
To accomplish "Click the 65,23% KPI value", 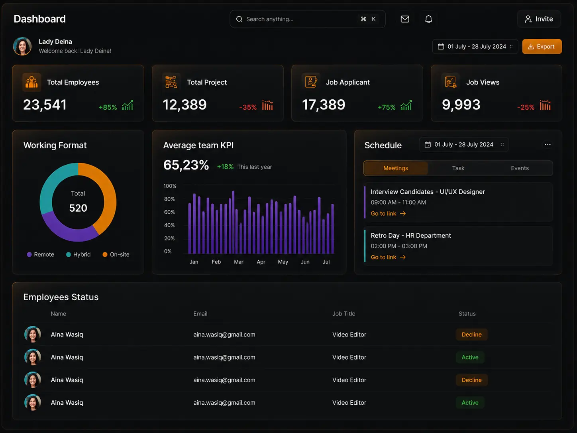I will click(x=186, y=165).
